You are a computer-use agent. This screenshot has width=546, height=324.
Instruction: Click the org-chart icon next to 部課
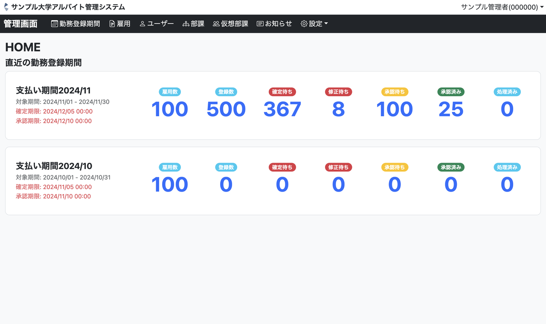pyautogui.click(x=186, y=24)
